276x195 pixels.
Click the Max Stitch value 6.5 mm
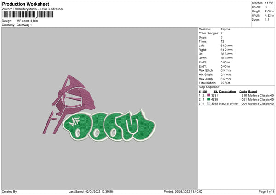(226, 70)
